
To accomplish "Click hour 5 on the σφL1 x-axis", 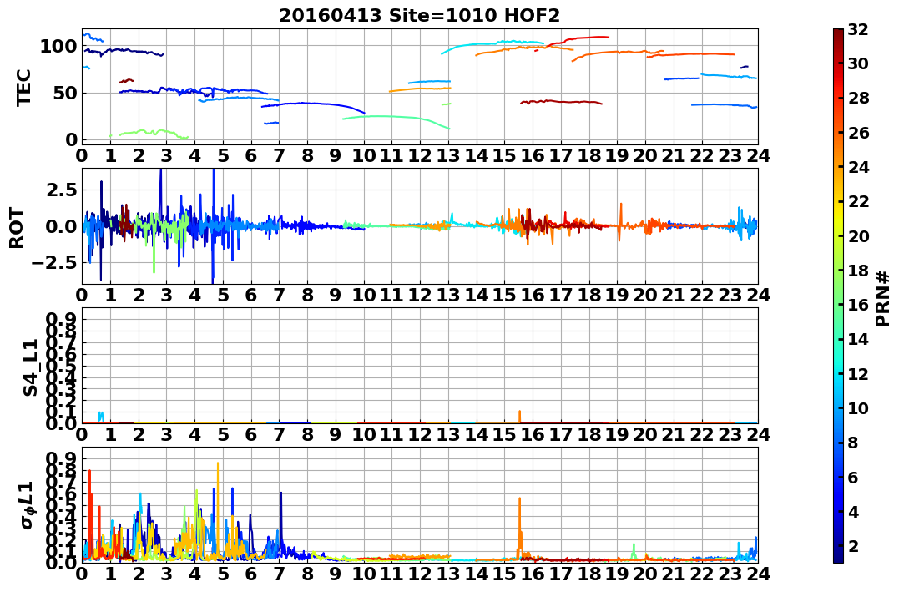I will tap(223, 574).
